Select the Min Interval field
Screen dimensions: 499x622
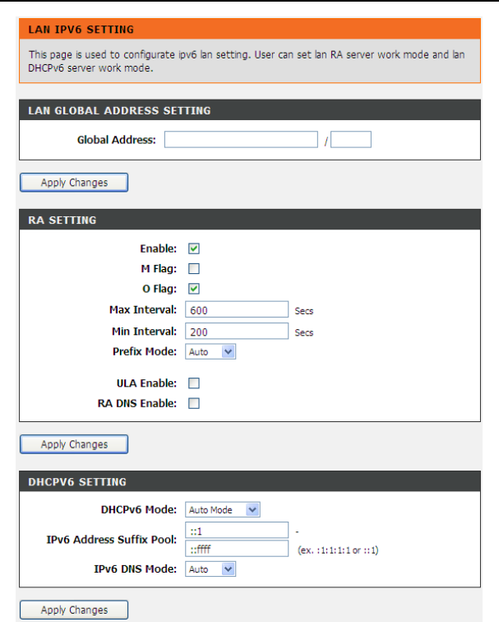click(237, 332)
